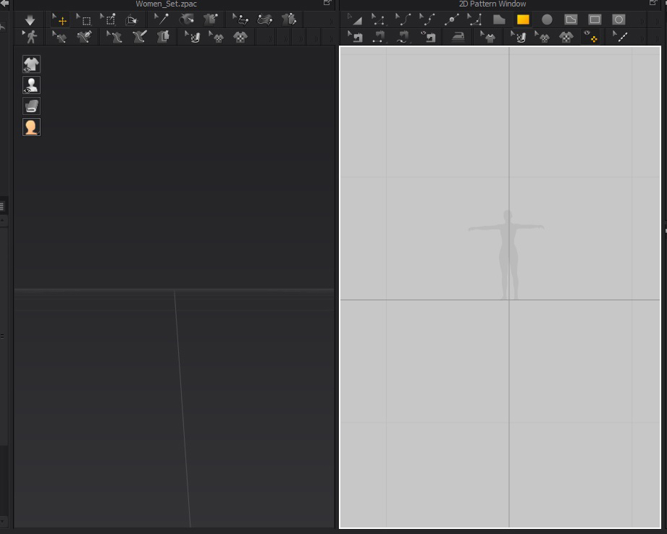The width and height of the screenshot is (667, 534).
Task: Select Edit Texture tool in 3D toolbar
Action: 193,38
